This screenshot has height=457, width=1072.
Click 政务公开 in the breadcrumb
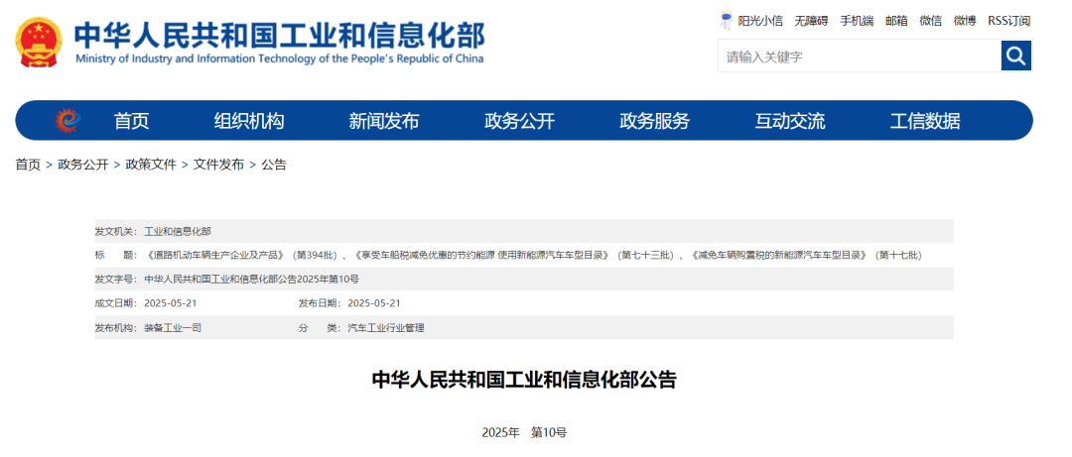click(83, 165)
